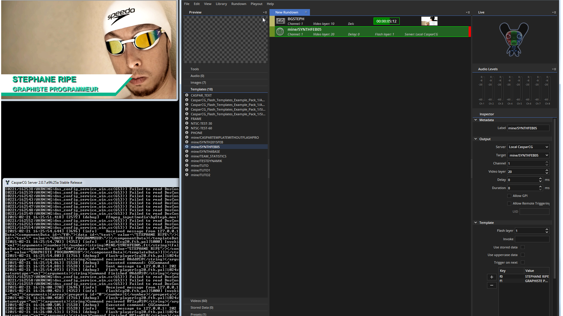The height and width of the screenshot is (316, 563).
Task: Select the Templates (18) section header
Action: click(225, 89)
